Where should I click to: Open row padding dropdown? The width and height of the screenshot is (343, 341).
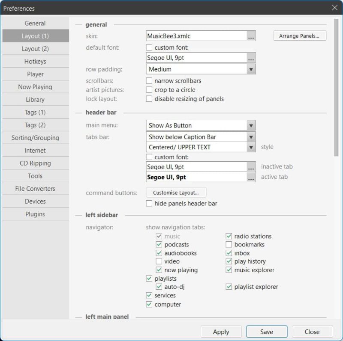pos(201,69)
